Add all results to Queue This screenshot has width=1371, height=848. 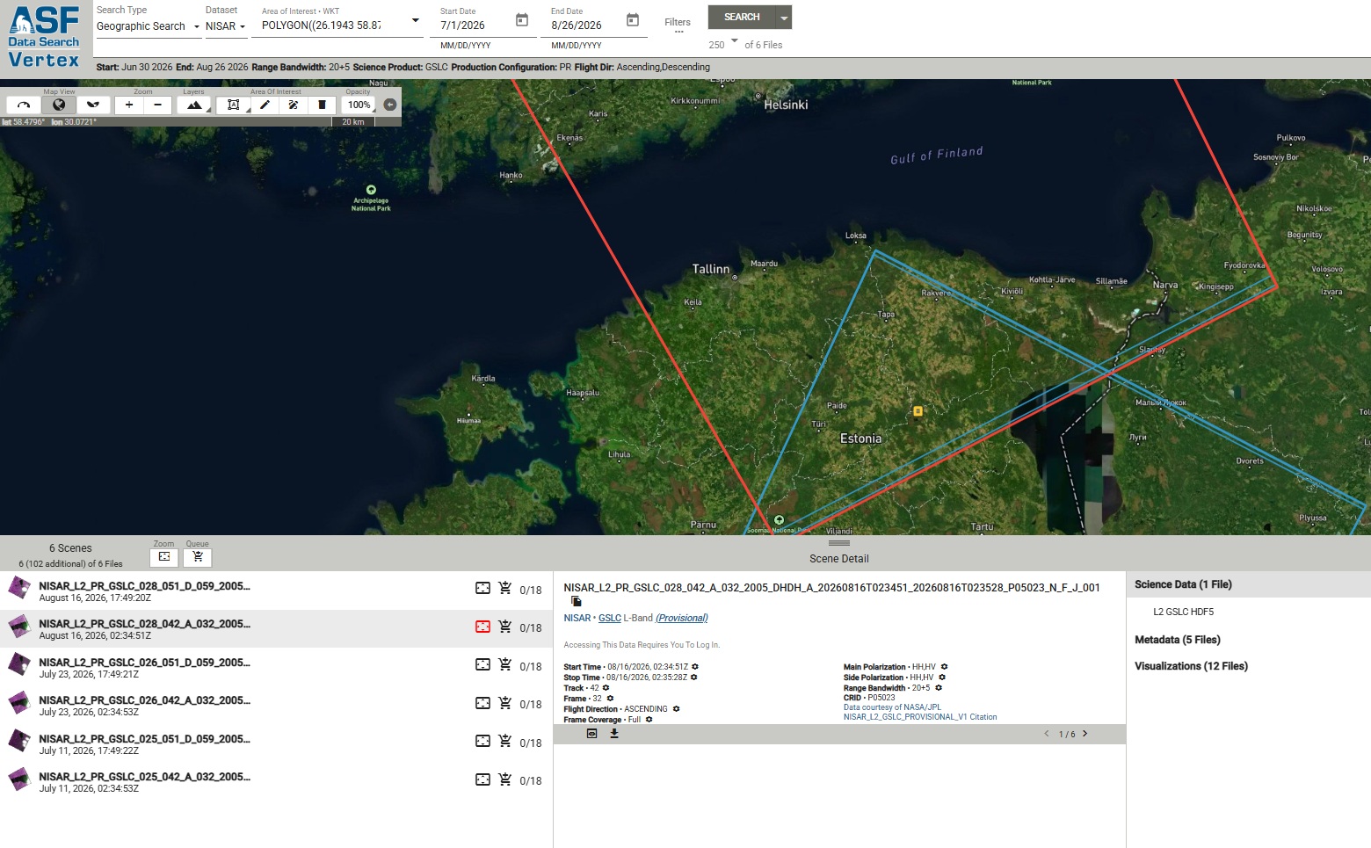[198, 556]
